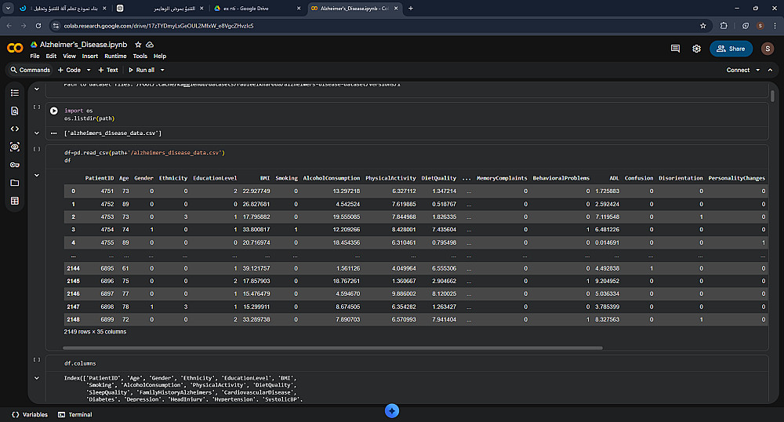784x422 pixels.
Task: Click Run all
Action: tap(142, 70)
